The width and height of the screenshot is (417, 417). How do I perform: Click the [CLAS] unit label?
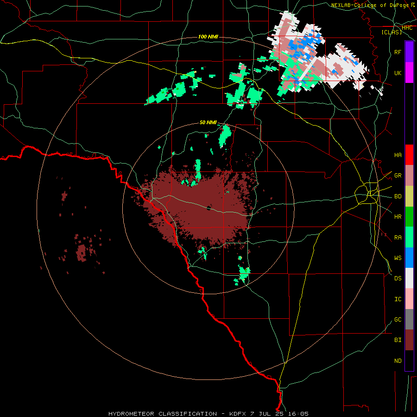click(392, 32)
